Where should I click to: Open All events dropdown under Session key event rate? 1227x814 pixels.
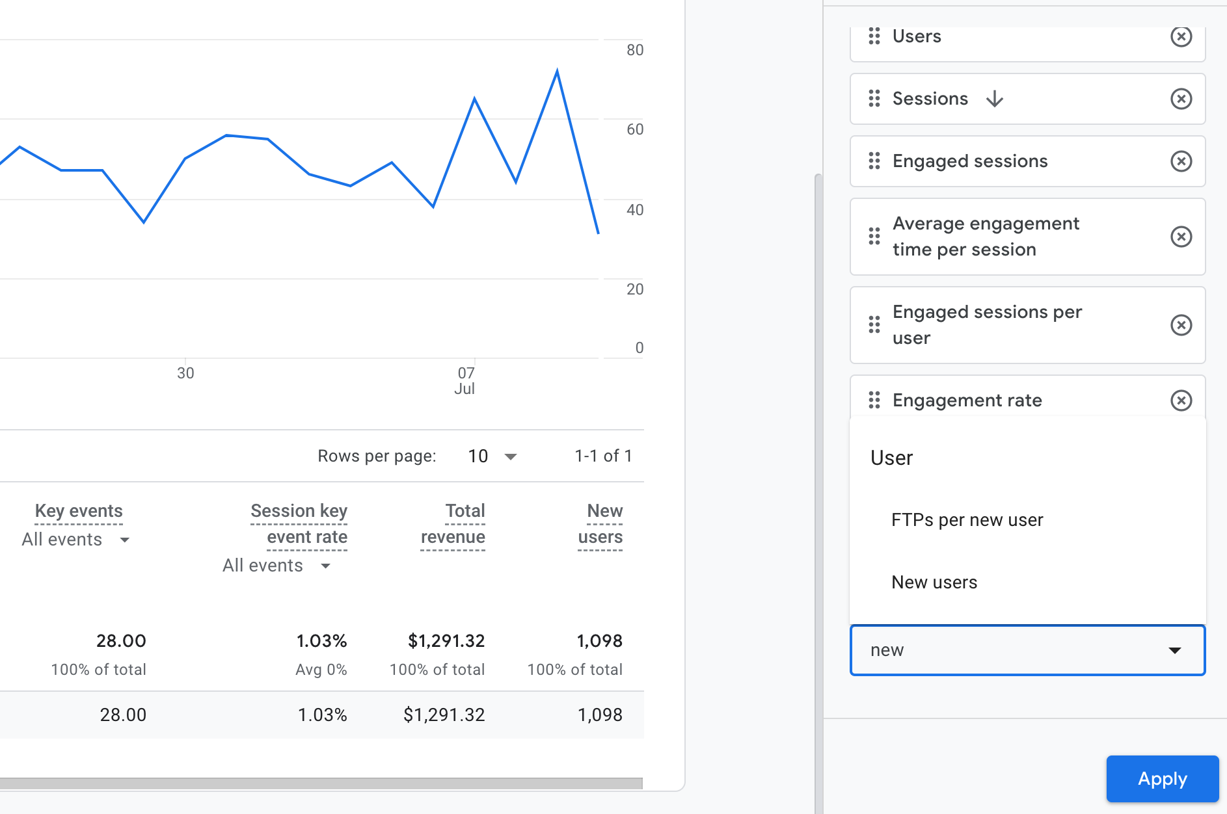coord(278,565)
